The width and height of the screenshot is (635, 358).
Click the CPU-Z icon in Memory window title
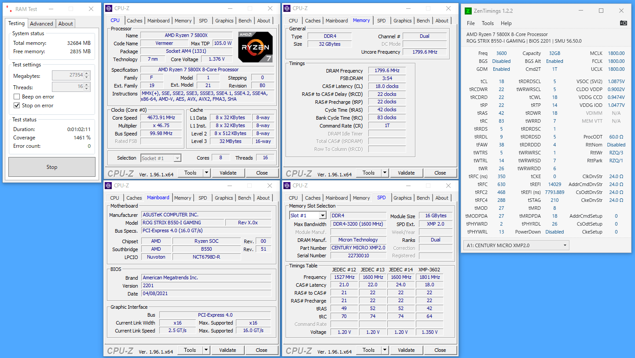[287, 8]
